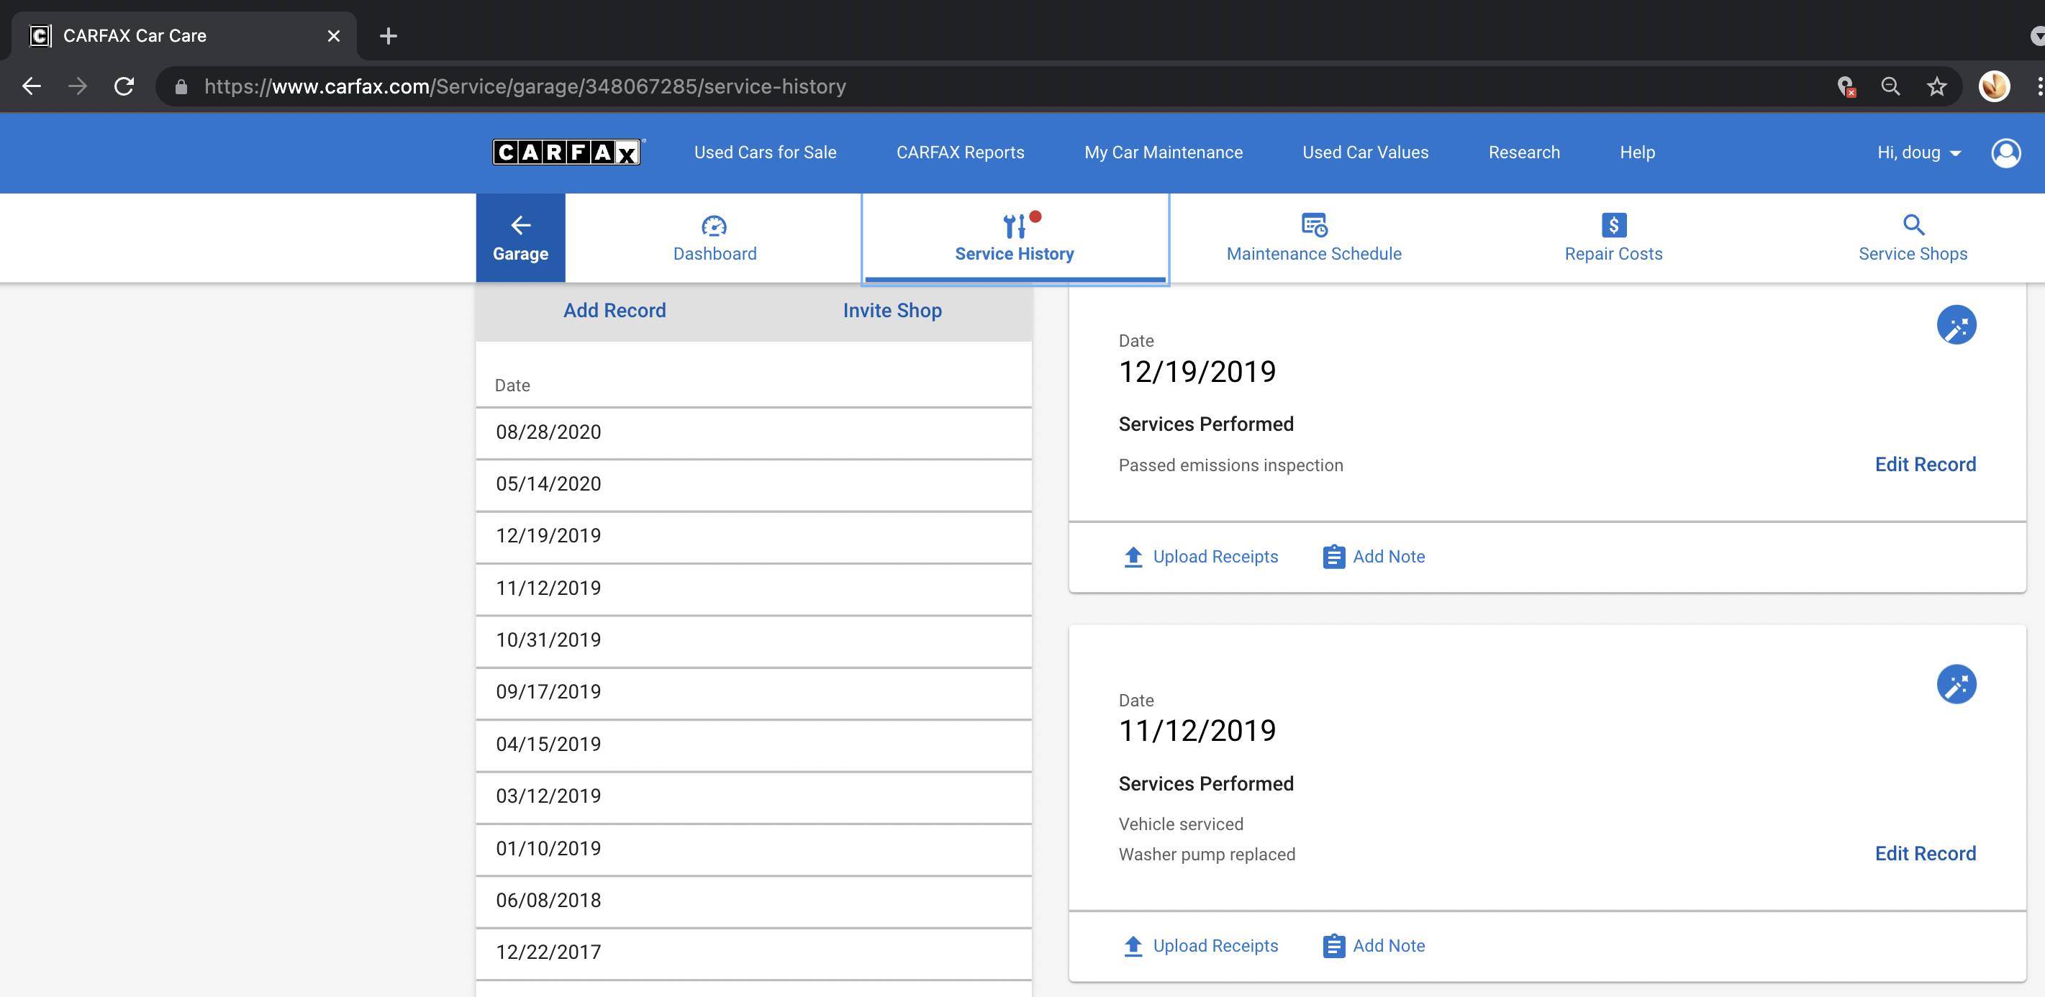Select the 09/17/2019 date row
The height and width of the screenshot is (997, 2045).
(x=753, y=692)
